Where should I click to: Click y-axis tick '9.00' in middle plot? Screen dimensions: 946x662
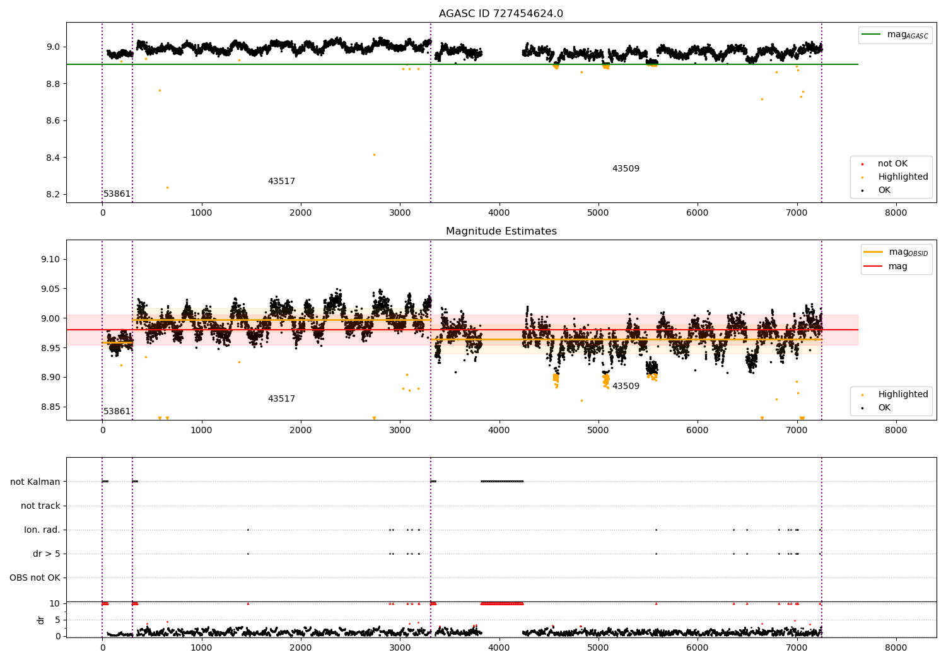pos(50,318)
